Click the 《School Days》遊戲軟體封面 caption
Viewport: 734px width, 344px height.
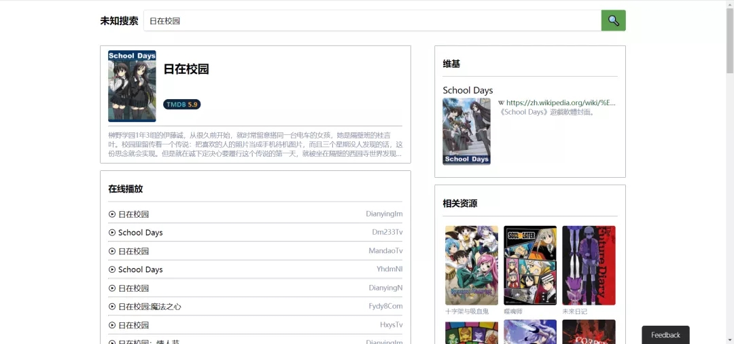pyautogui.click(x=546, y=112)
